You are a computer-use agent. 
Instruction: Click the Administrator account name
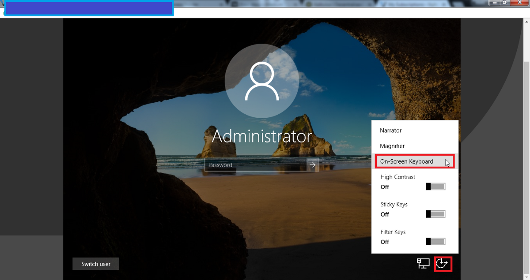[262, 136]
